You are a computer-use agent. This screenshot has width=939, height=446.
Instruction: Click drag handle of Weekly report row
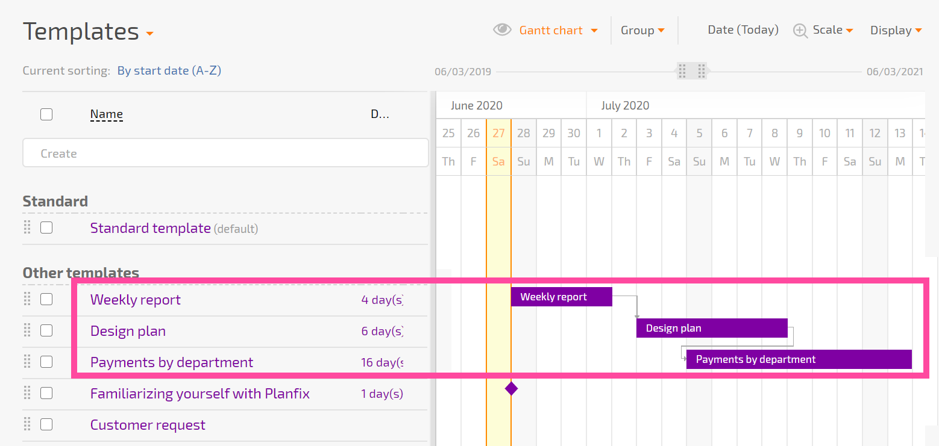[27, 299]
